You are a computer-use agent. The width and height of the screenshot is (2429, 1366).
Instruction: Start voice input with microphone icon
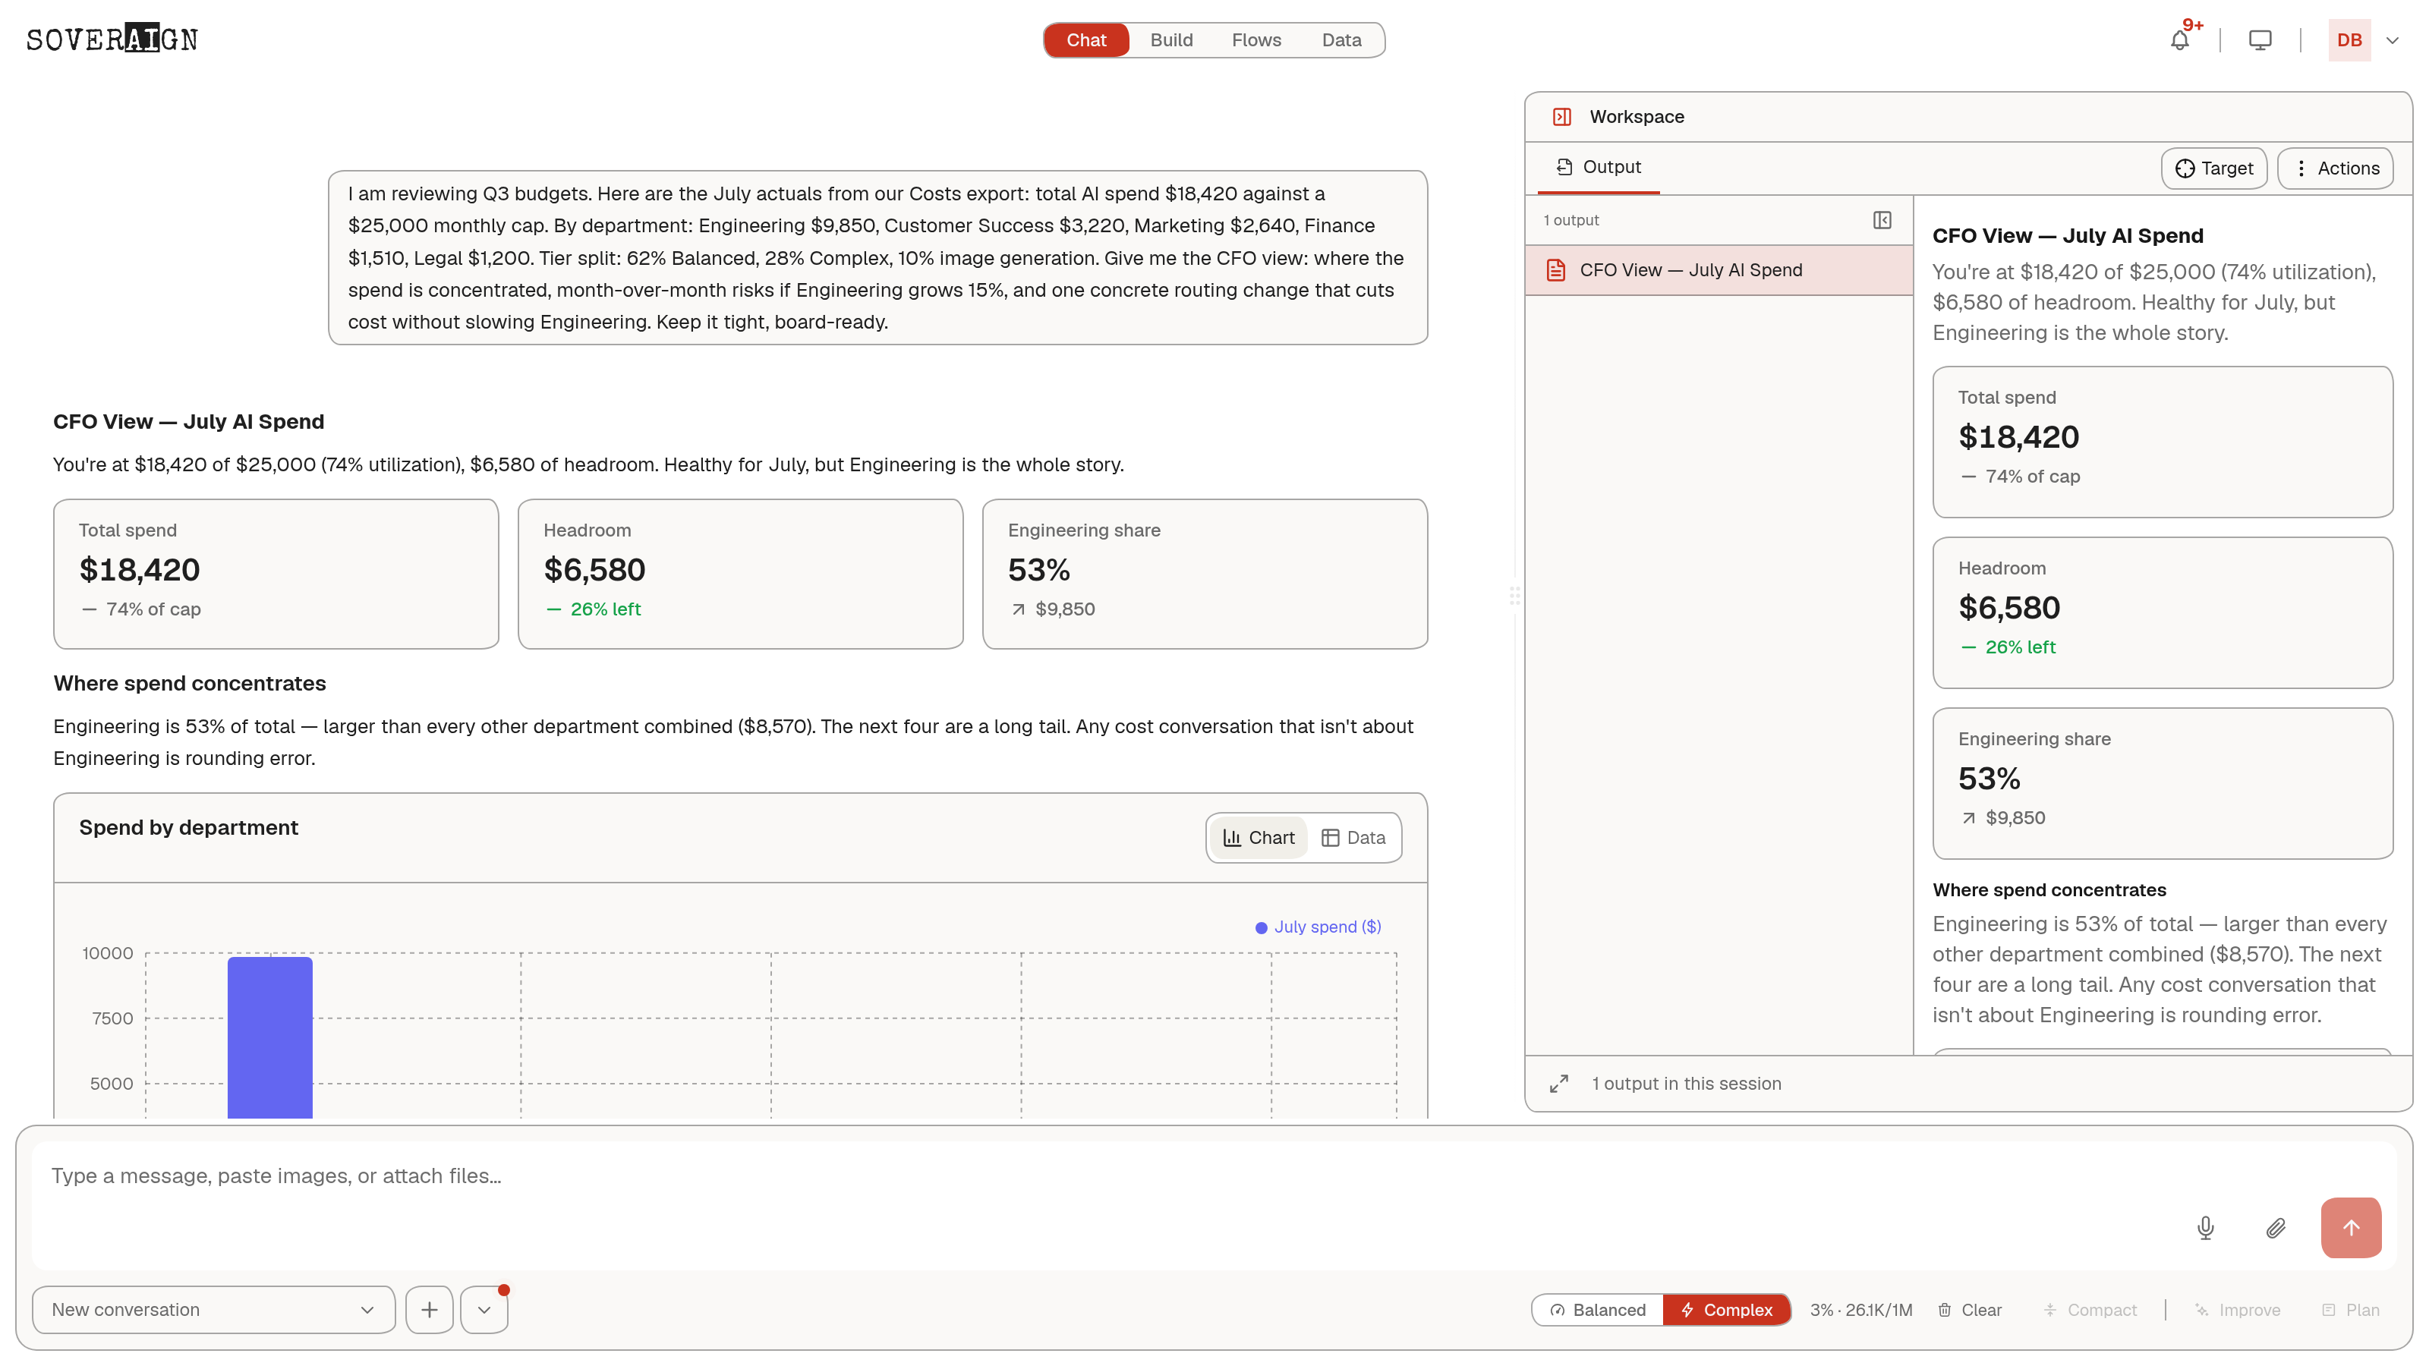(x=2204, y=1227)
